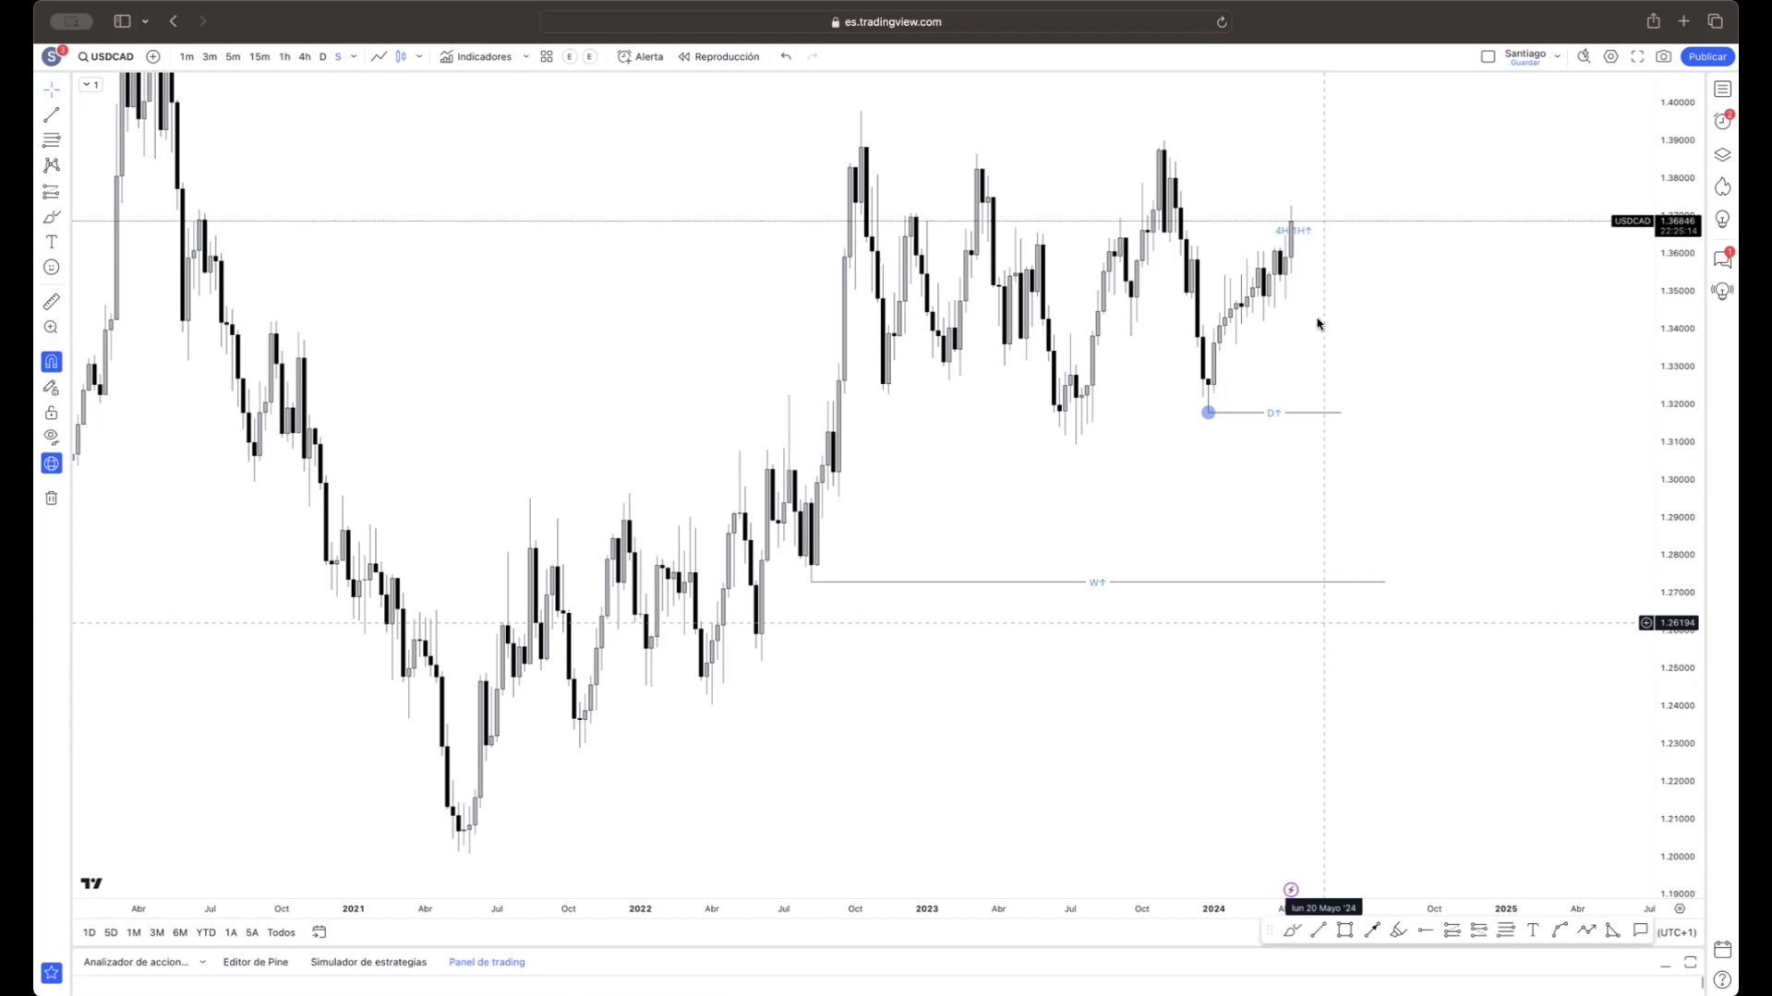Hide all drawings with eye icon

point(52,437)
